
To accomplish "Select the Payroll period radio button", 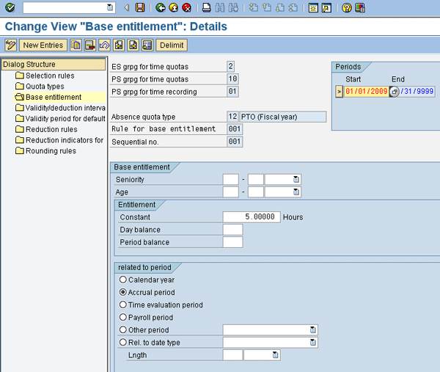I will (122, 317).
